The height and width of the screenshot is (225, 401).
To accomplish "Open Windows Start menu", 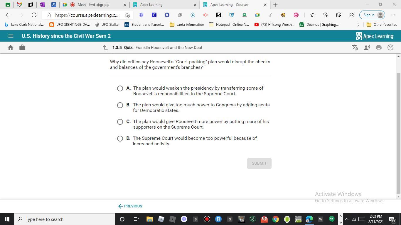I will tap(7, 219).
